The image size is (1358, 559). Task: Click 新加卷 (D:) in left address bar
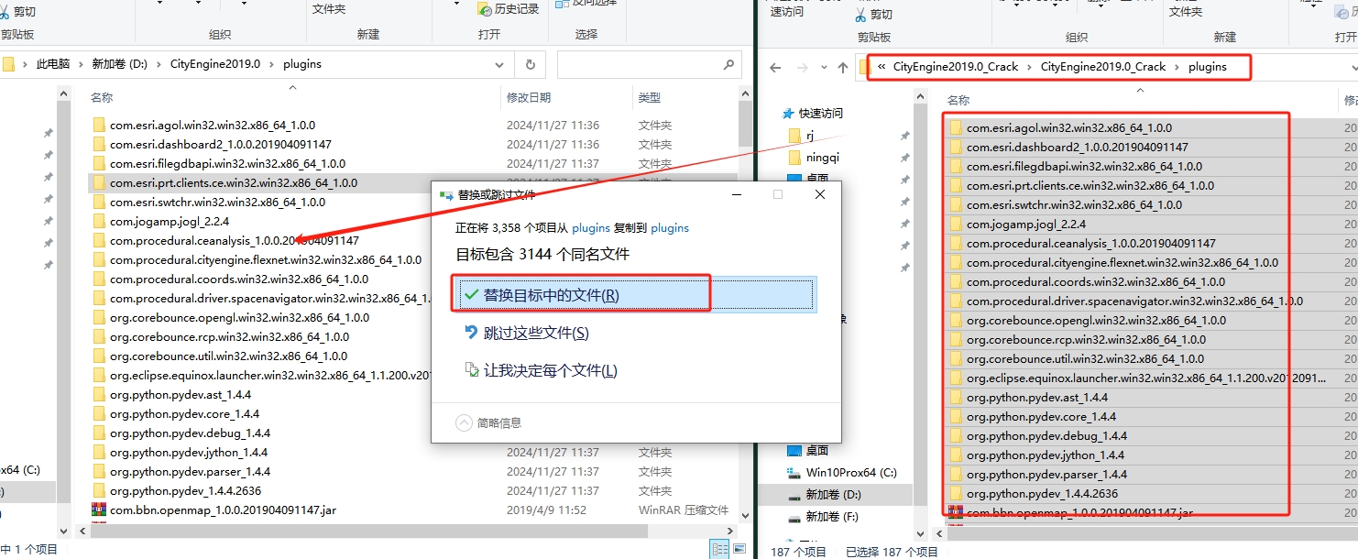point(120,64)
